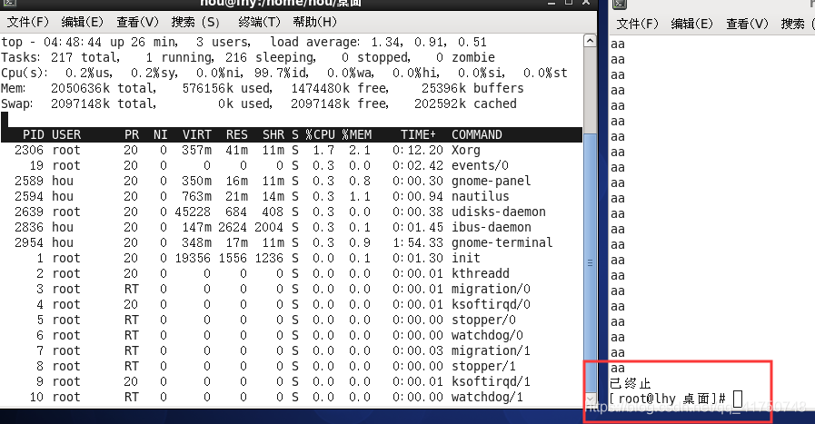Click the Cpu(s) usage line

(283, 73)
